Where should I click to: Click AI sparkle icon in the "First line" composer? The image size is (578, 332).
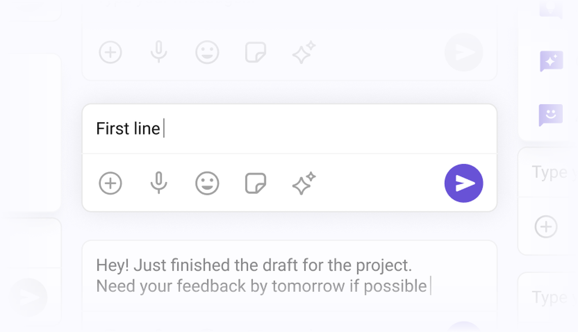[304, 183]
